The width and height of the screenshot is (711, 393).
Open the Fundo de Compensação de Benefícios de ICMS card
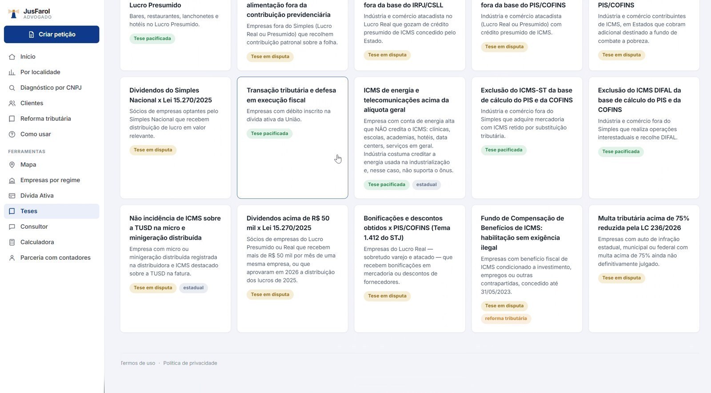coord(527,269)
